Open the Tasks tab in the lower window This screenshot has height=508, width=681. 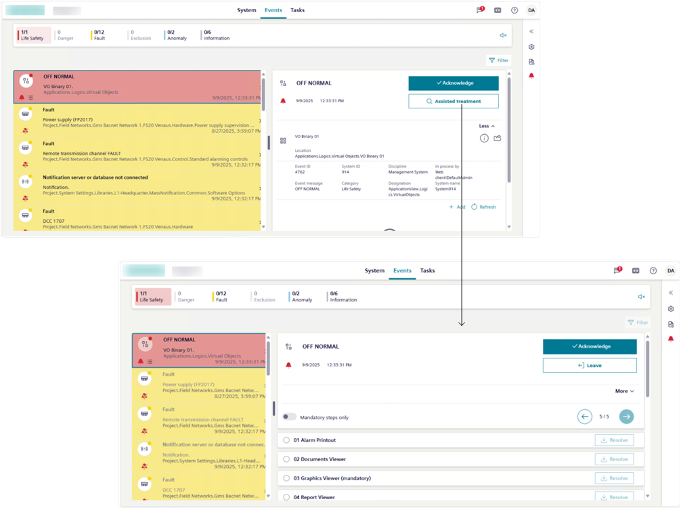[427, 270]
